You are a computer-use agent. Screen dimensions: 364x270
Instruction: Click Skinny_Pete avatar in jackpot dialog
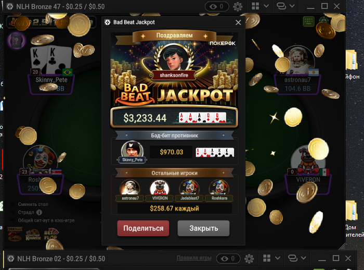tap(132, 150)
